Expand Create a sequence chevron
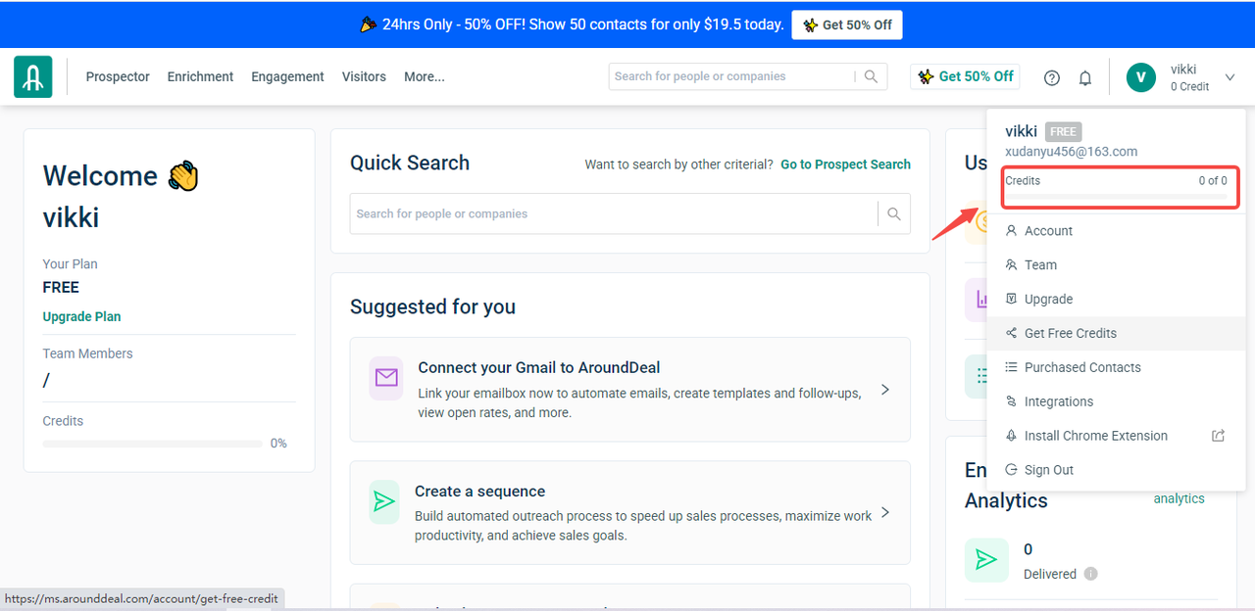This screenshot has height=611, width=1255. [x=885, y=512]
